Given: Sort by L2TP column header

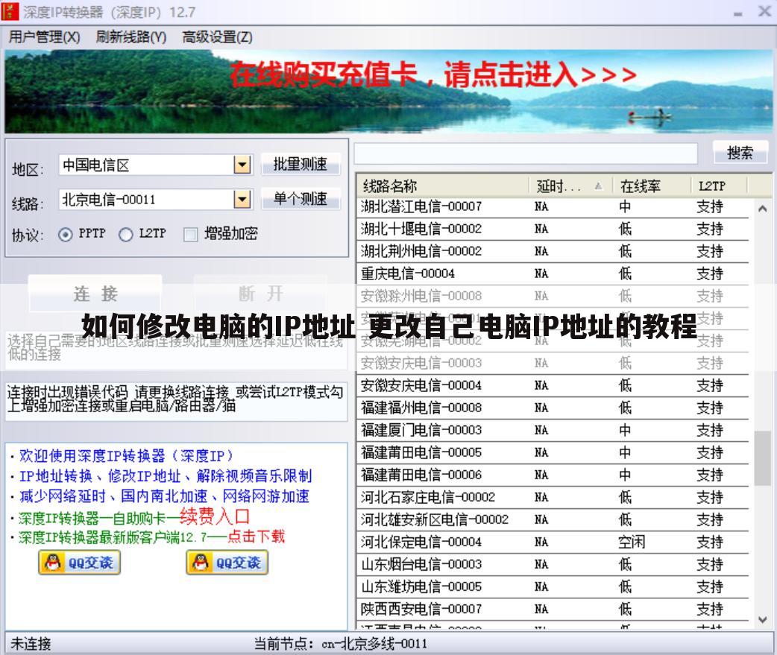Looking at the screenshot, I should click(719, 186).
